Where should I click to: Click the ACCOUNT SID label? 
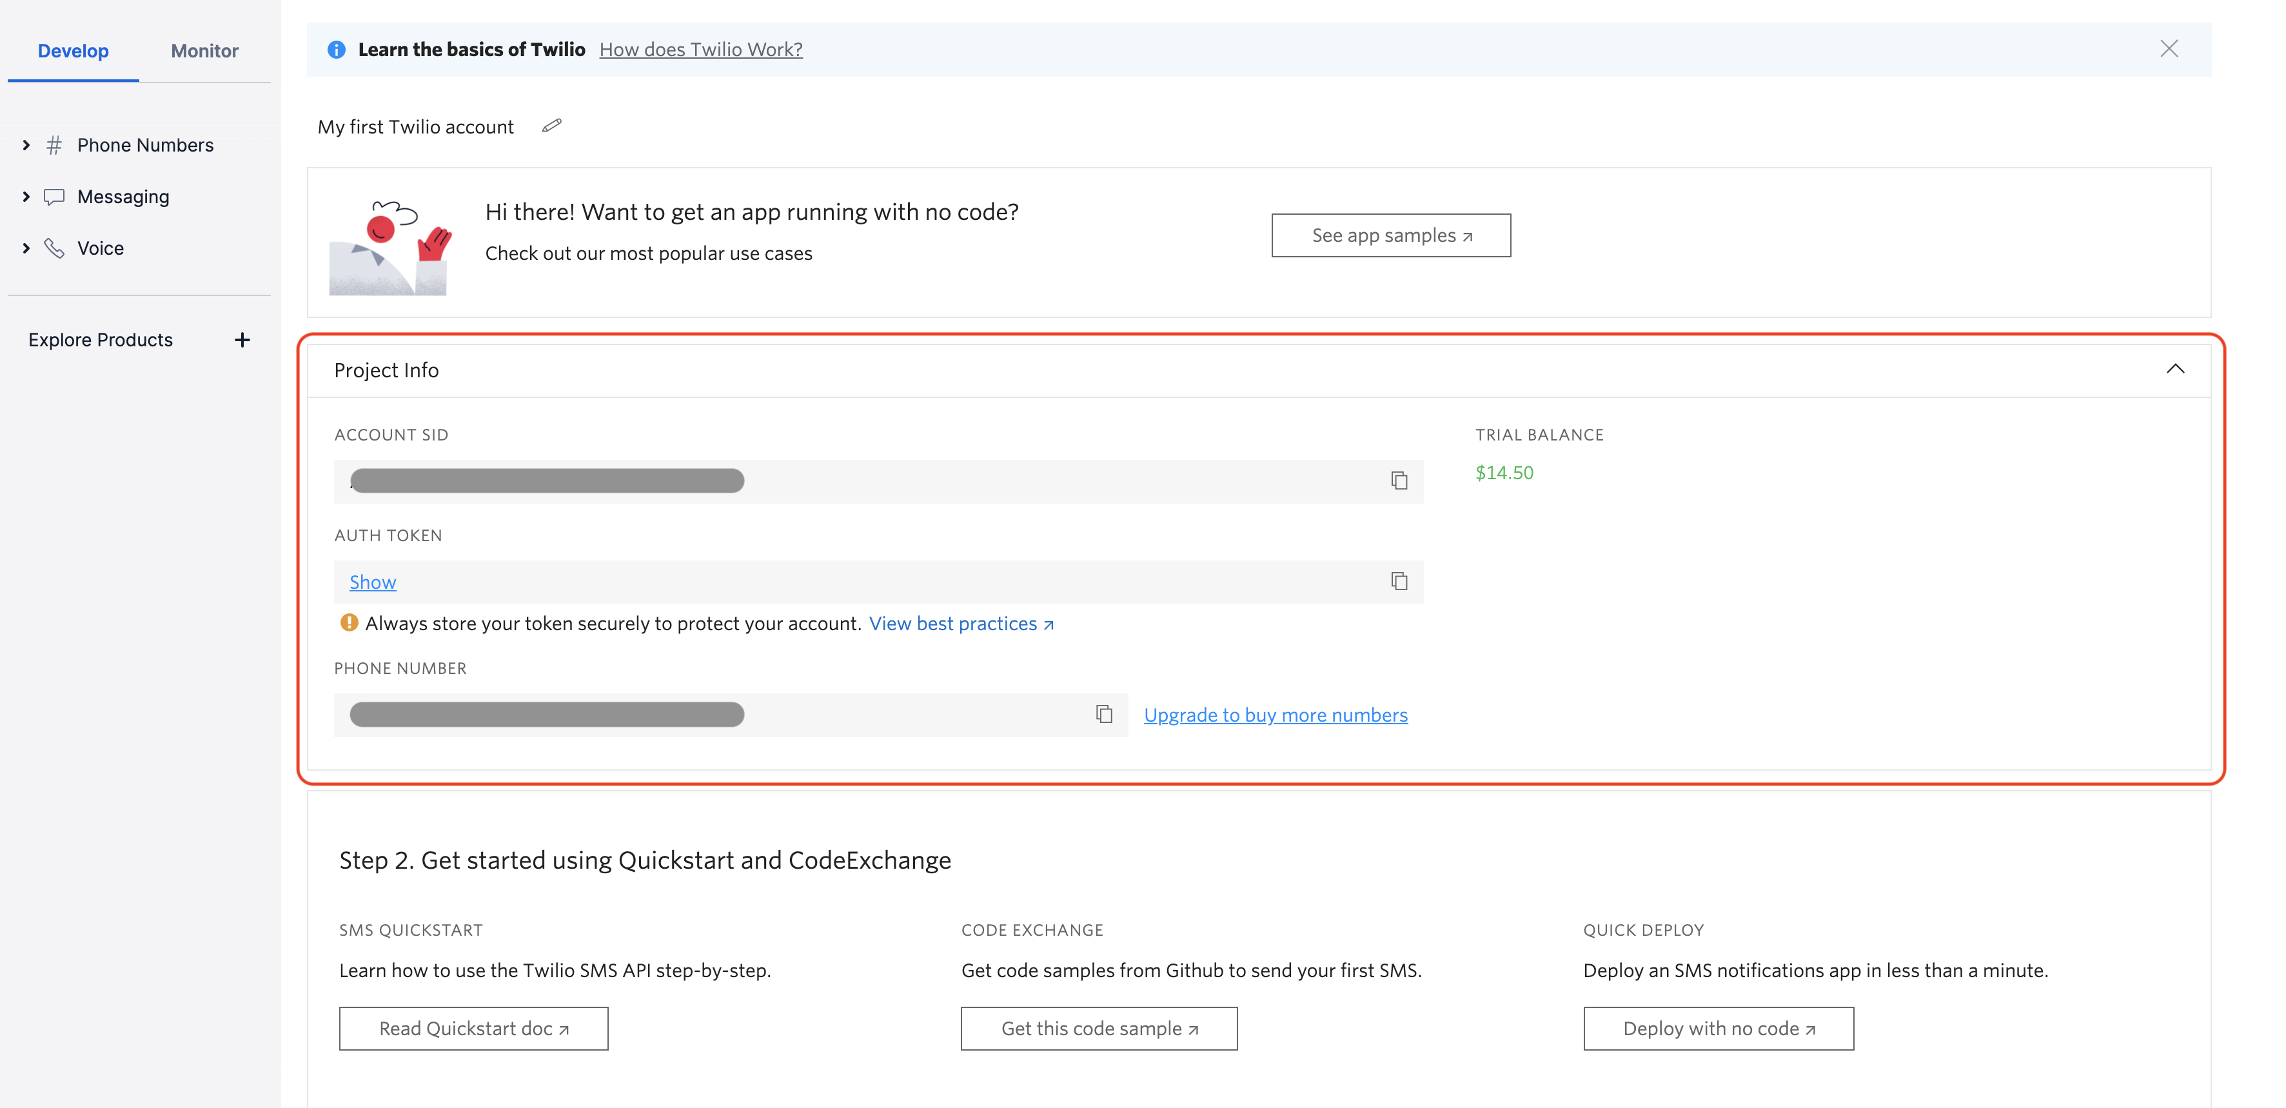pos(391,434)
